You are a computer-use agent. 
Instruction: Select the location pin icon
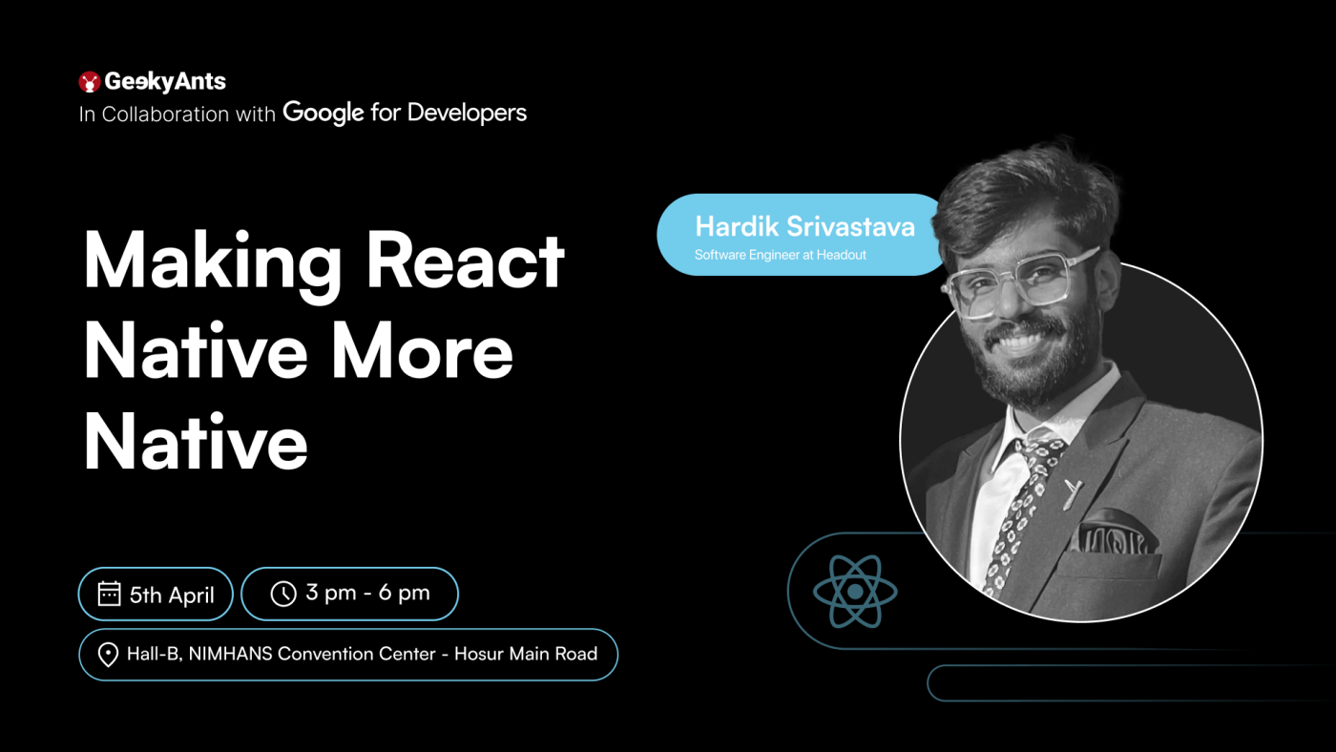108,655
